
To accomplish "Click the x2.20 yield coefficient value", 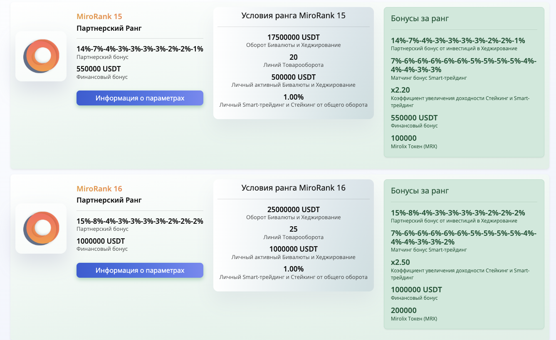I will [400, 90].
